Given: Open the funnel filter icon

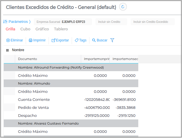Looking at the screenshot, I should click(x=112, y=40).
